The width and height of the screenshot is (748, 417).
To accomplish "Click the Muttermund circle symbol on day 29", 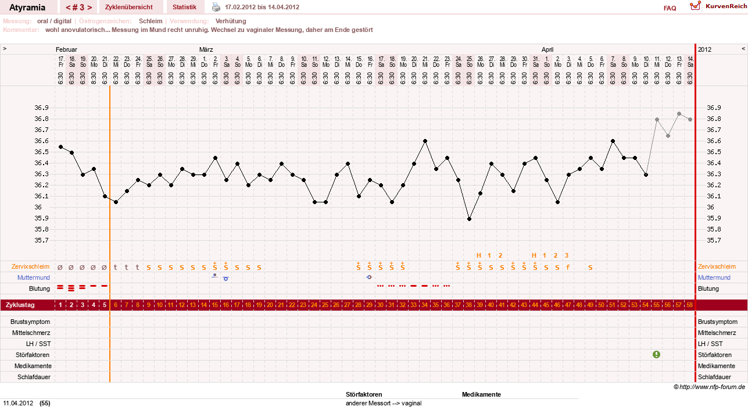I will (370, 277).
